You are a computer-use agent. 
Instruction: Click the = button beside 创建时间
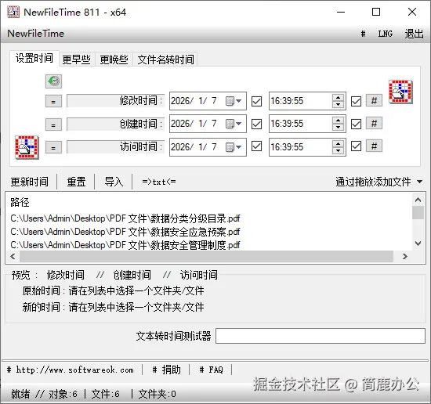[x=53, y=124]
